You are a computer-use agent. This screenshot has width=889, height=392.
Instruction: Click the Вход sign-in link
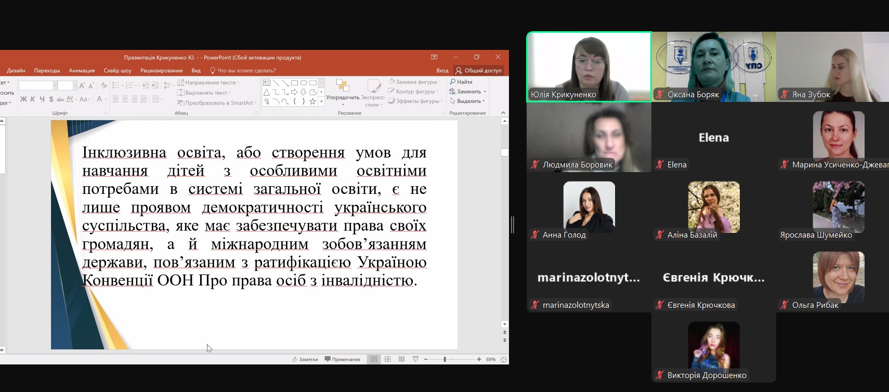[442, 71]
